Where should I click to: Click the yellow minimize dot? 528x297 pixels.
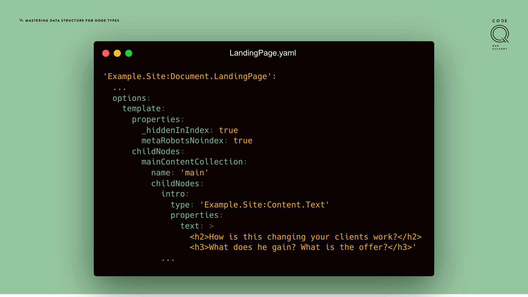pyautogui.click(x=117, y=53)
